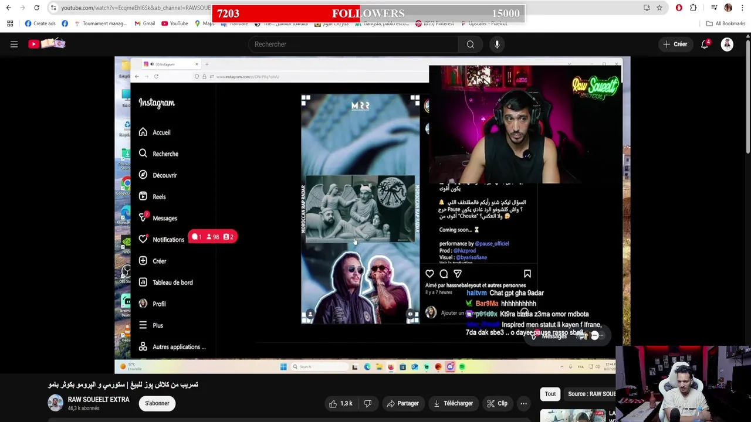Open Chrome media controls icon
This screenshot has width=751, height=422.
pyautogui.click(x=714, y=8)
